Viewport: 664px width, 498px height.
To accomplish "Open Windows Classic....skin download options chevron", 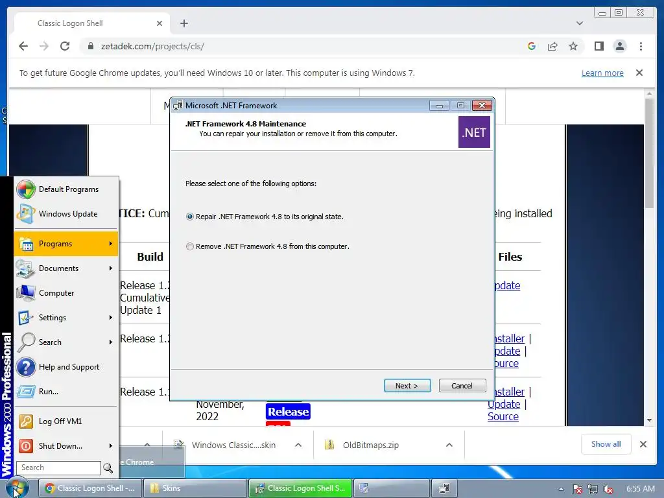I will [x=298, y=445].
